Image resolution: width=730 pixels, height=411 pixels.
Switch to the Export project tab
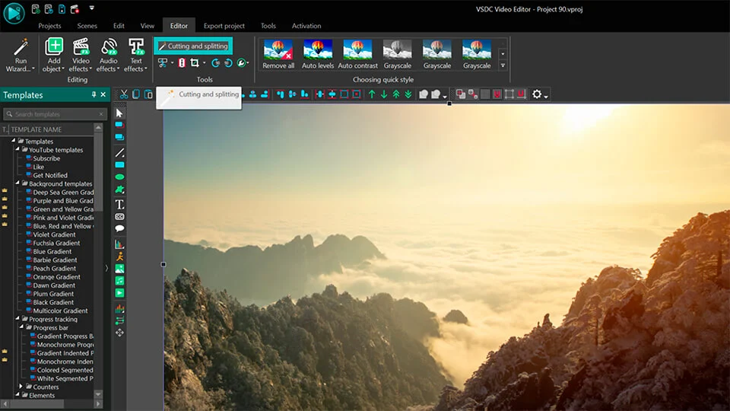tap(224, 26)
